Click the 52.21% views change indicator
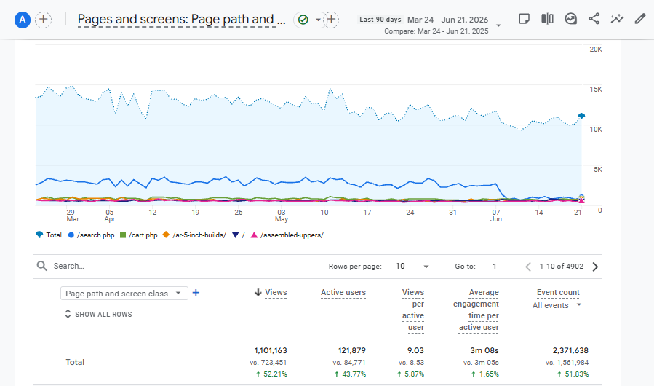Screen dimensions: 654x386 [x=271, y=374]
